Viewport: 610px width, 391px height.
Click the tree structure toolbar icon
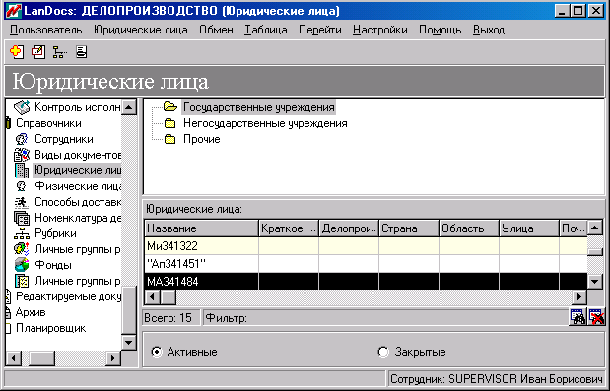[59, 51]
